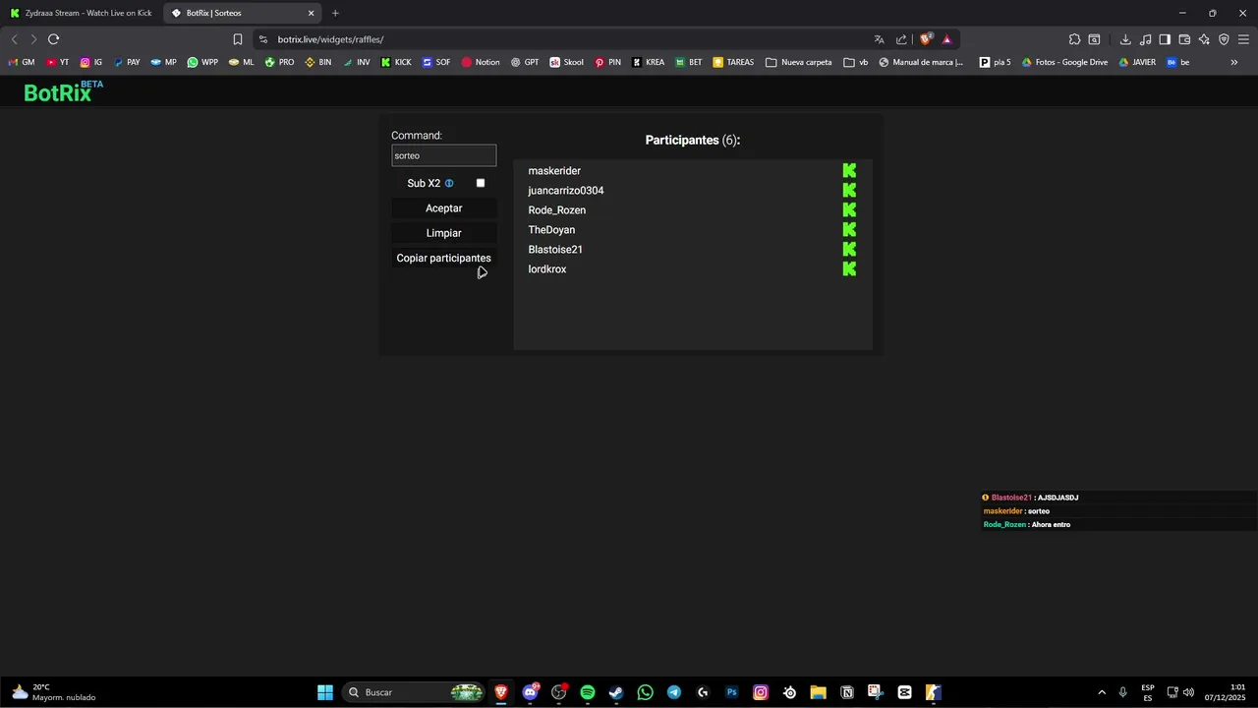This screenshot has width=1258, height=708.
Task: Open the vb bookmark folder
Action: pyautogui.click(x=856, y=62)
